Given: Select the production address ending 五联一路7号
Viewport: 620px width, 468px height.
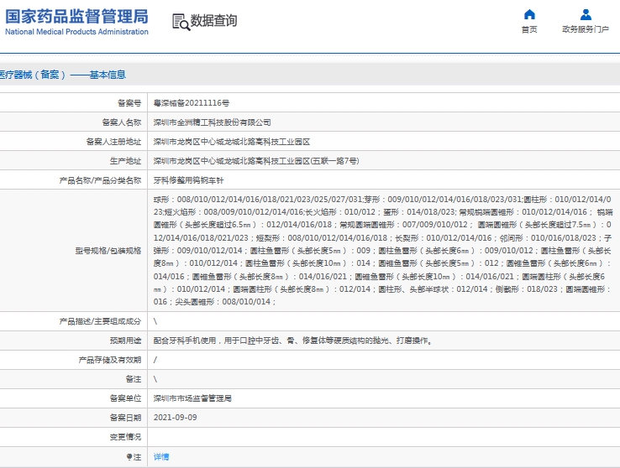Looking at the screenshot, I should 256,161.
